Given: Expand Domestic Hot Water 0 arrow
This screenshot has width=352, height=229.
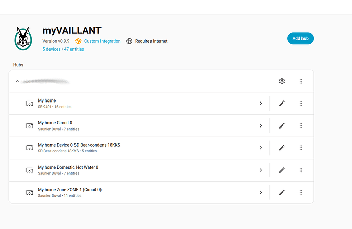Looking at the screenshot, I should 260,170.
